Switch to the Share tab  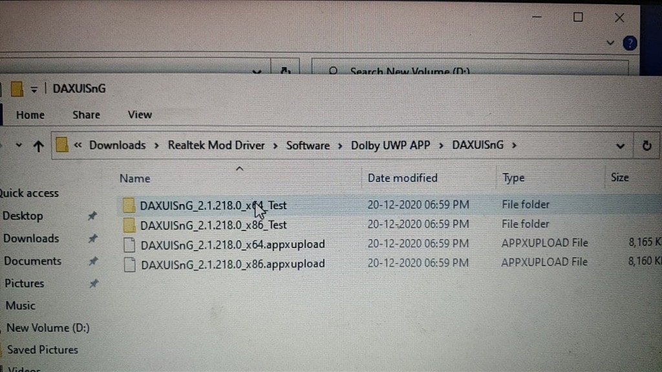[86, 114]
